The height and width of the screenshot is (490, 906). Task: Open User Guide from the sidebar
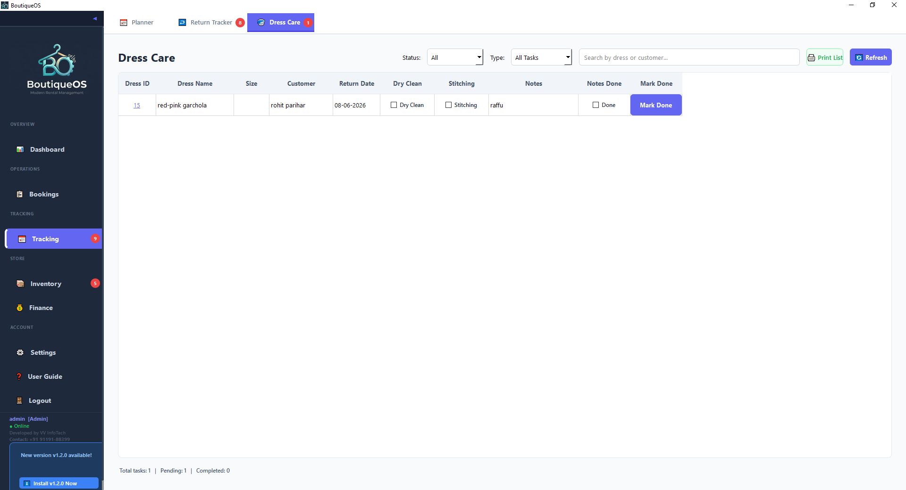point(53,376)
